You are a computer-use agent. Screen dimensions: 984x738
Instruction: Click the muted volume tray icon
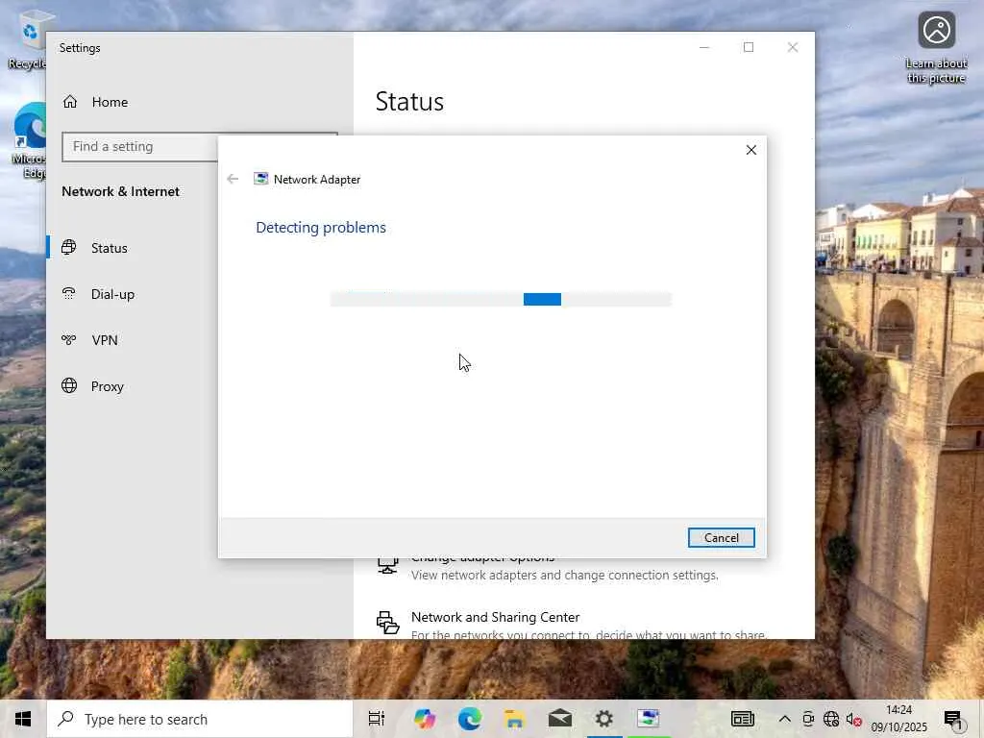pos(853,719)
